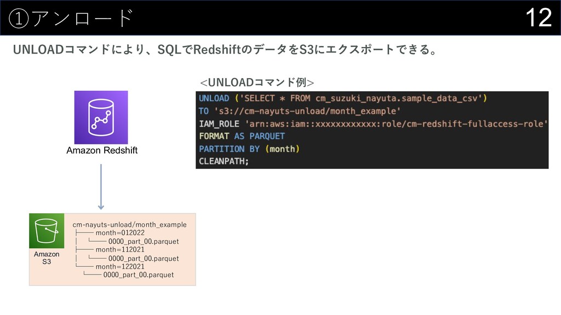
Task: Click the 'Amazon S3' label under the bucket icon
Action: coord(47,258)
